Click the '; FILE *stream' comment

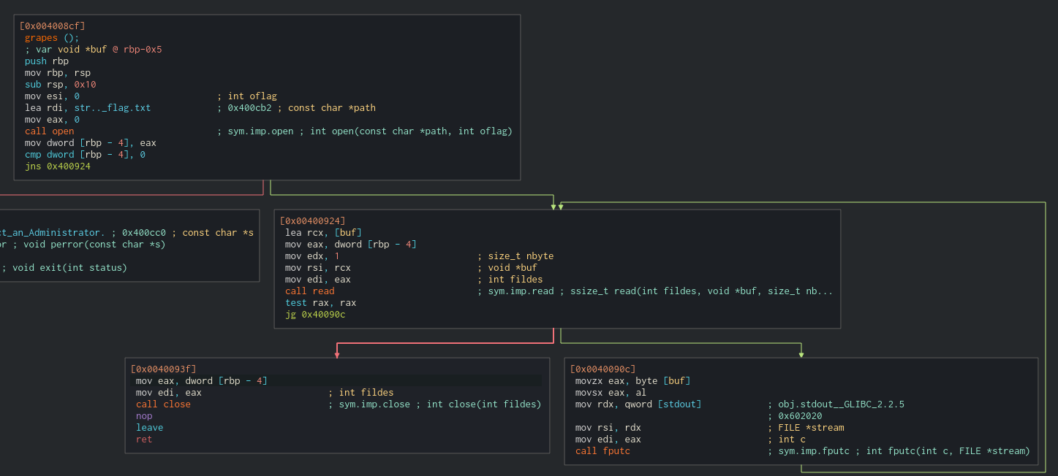[x=806, y=428]
